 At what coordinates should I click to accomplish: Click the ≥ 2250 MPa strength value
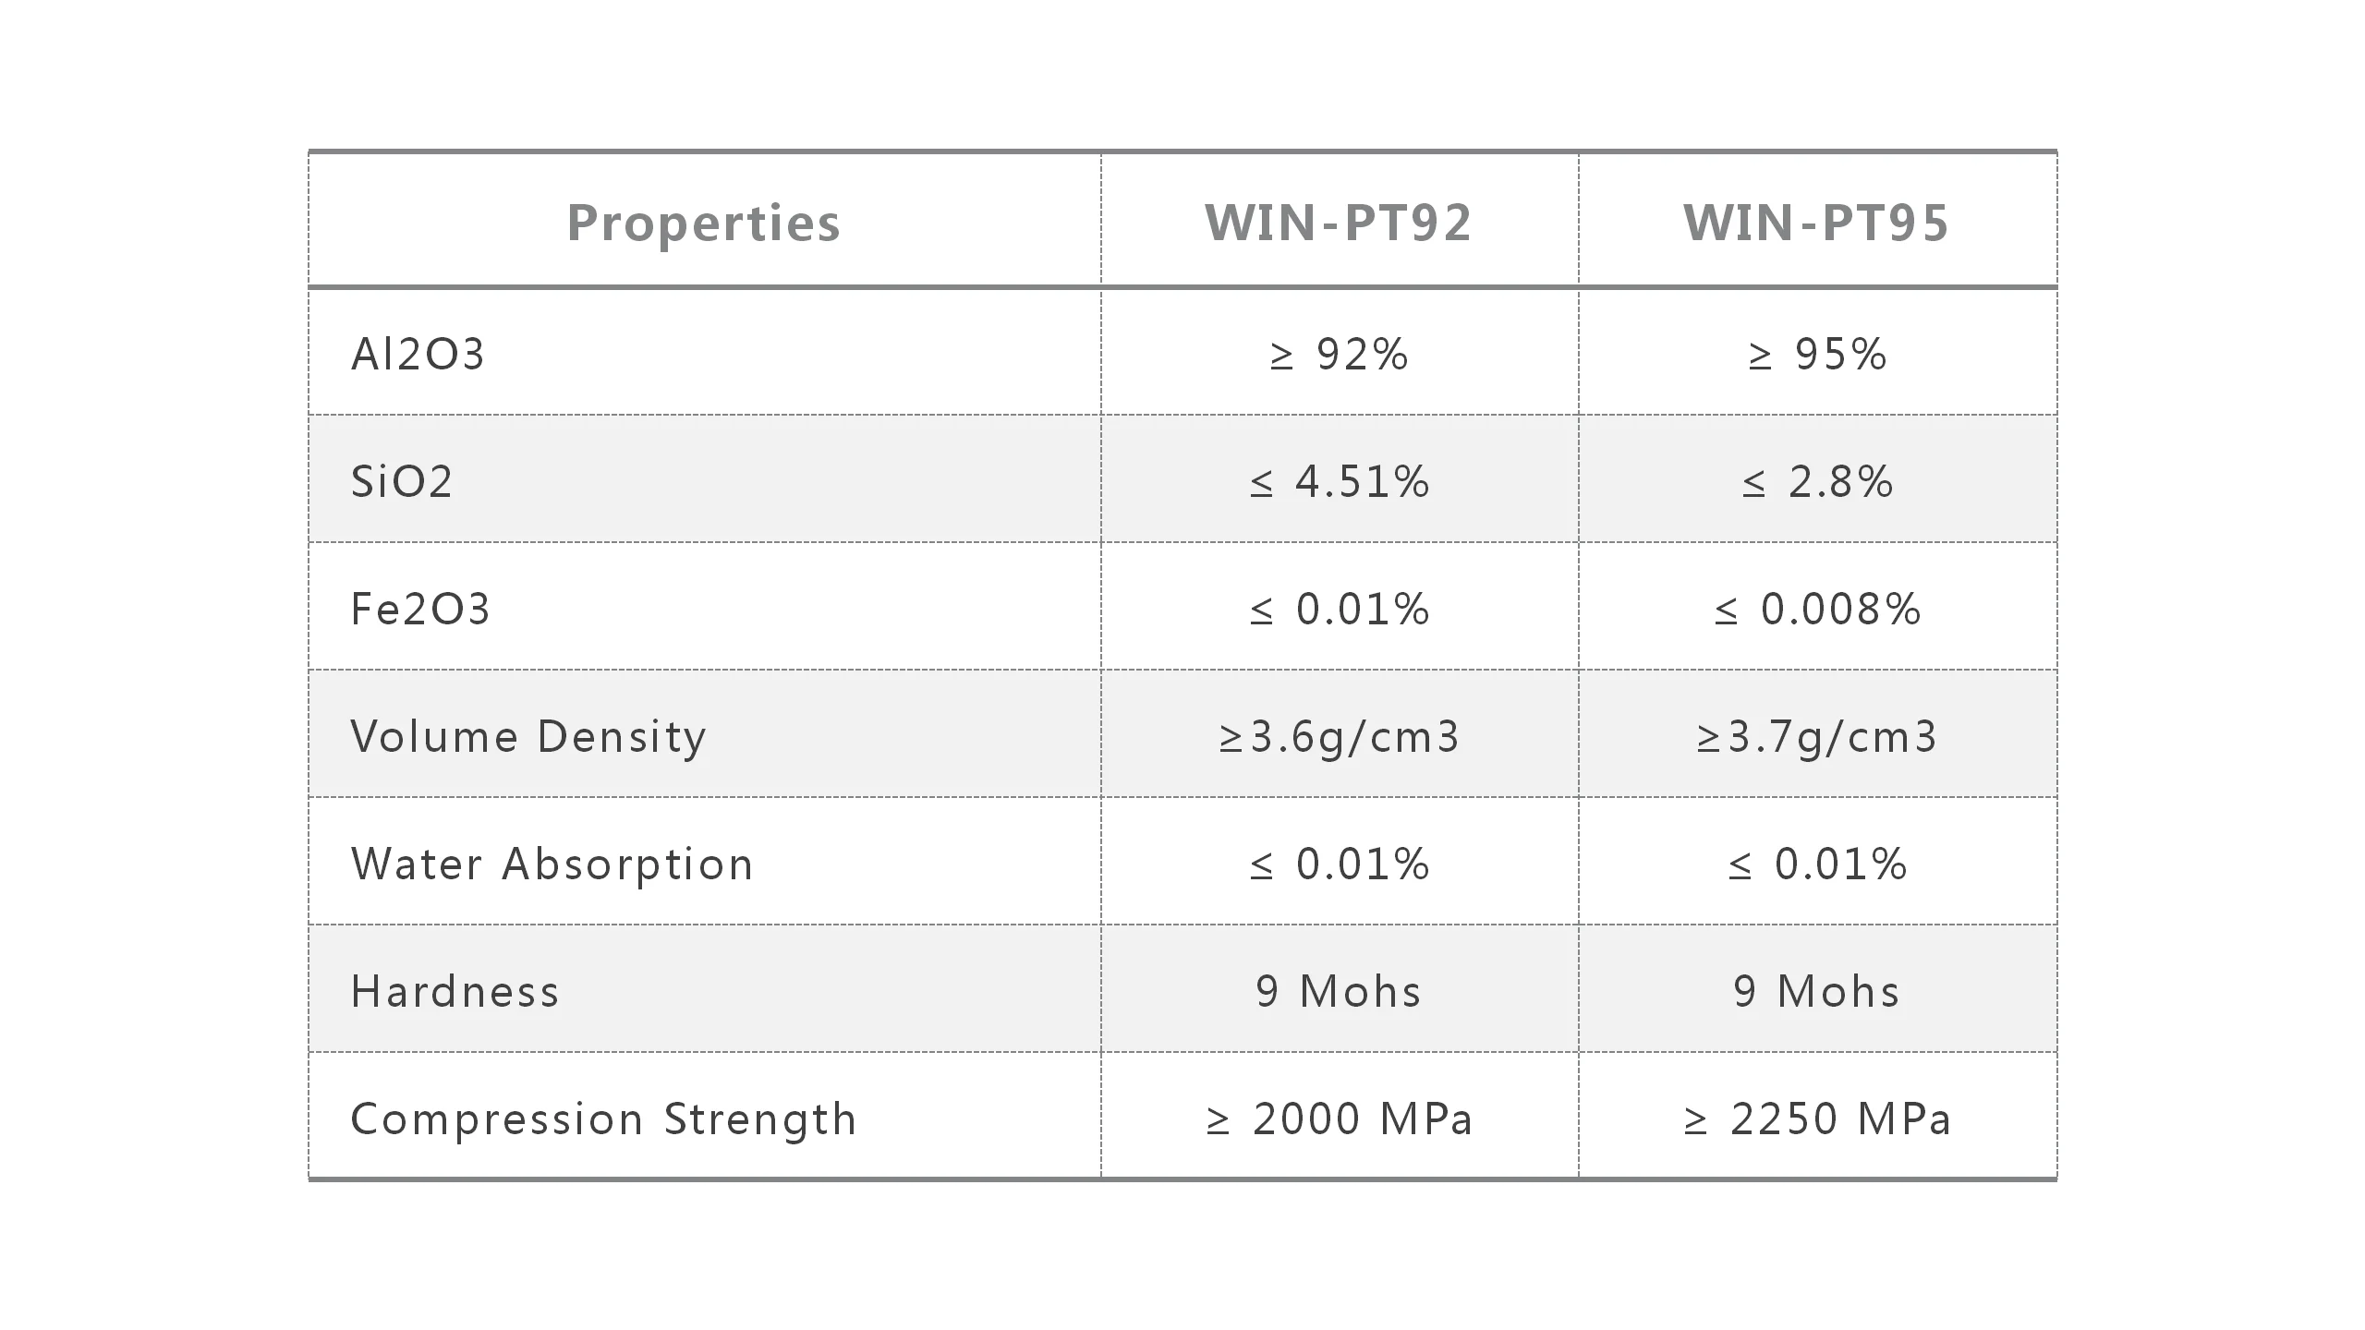1817,1119
